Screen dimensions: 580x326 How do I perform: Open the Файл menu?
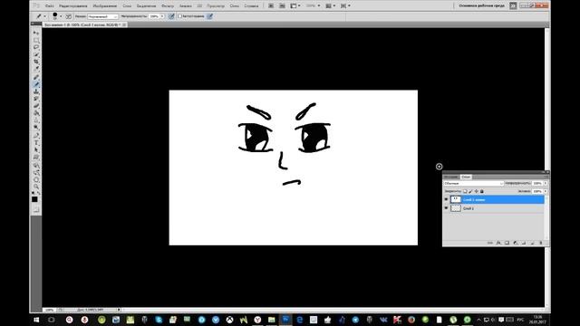point(49,6)
